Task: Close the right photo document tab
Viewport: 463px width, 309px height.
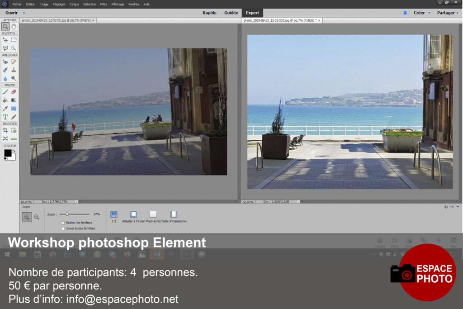Action: tap(319, 21)
